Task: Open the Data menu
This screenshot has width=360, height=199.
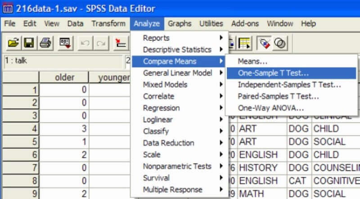Action: [x=75, y=23]
